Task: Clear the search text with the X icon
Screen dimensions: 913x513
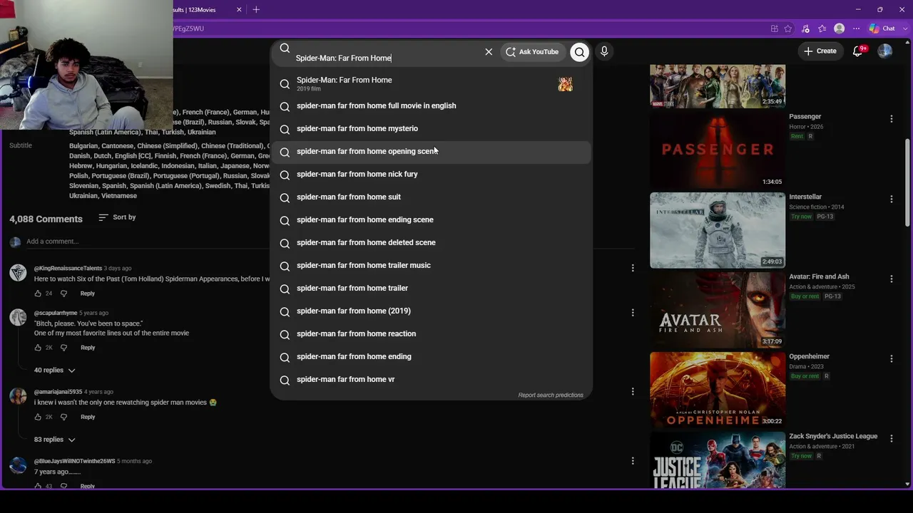Action: point(489,52)
